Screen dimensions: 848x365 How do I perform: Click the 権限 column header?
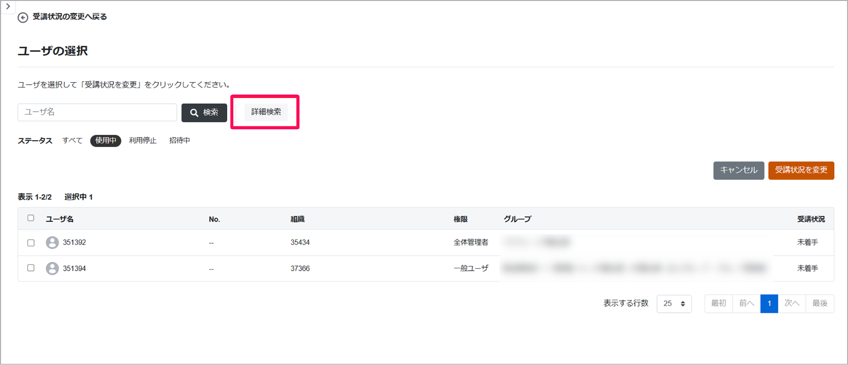461,219
